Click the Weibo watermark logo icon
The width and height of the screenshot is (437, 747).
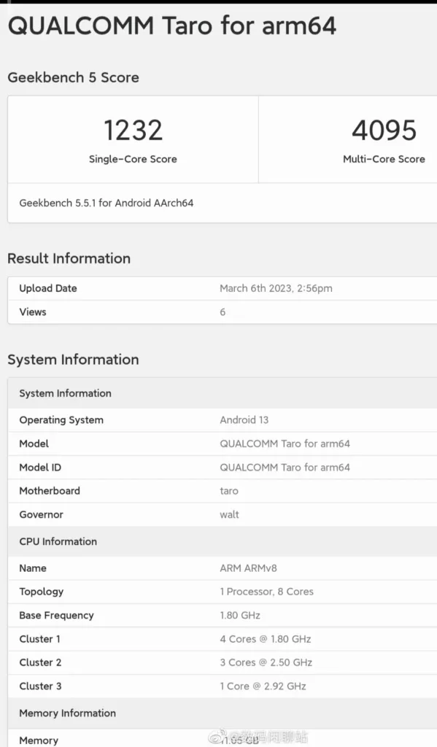[217, 738]
